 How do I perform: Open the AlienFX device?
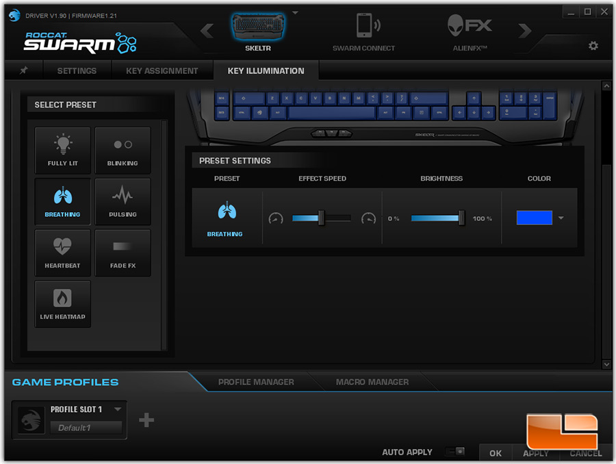pyautogui.click(x=470, y=32)
